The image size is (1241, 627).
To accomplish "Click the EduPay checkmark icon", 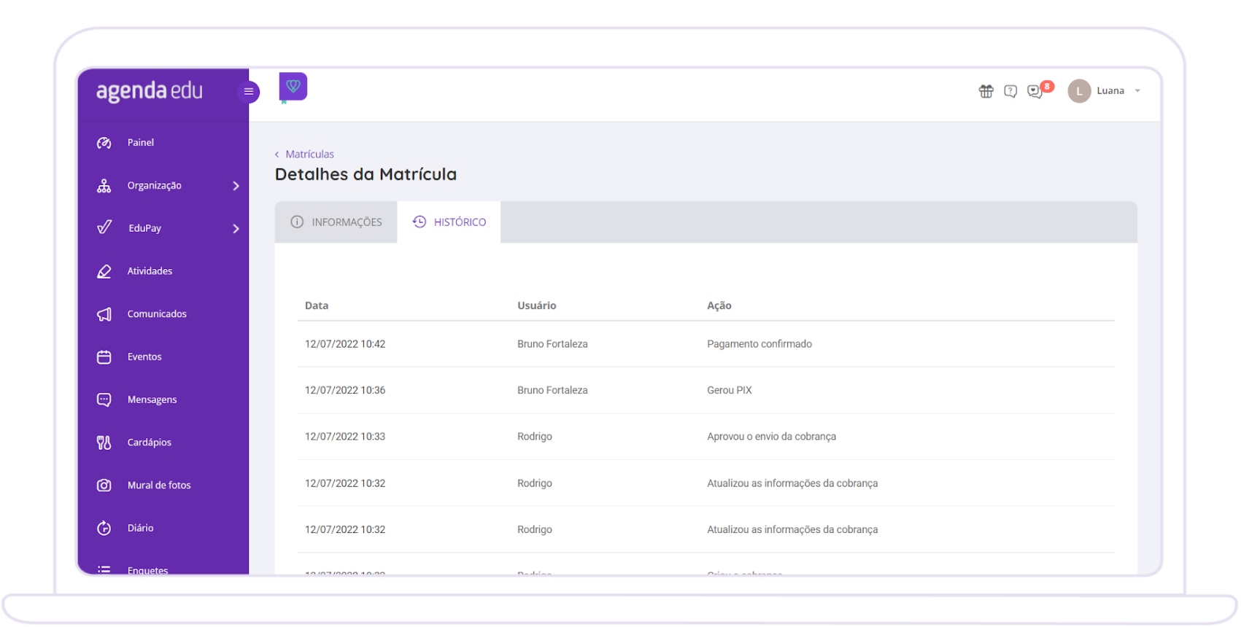I will click(104, 227).
